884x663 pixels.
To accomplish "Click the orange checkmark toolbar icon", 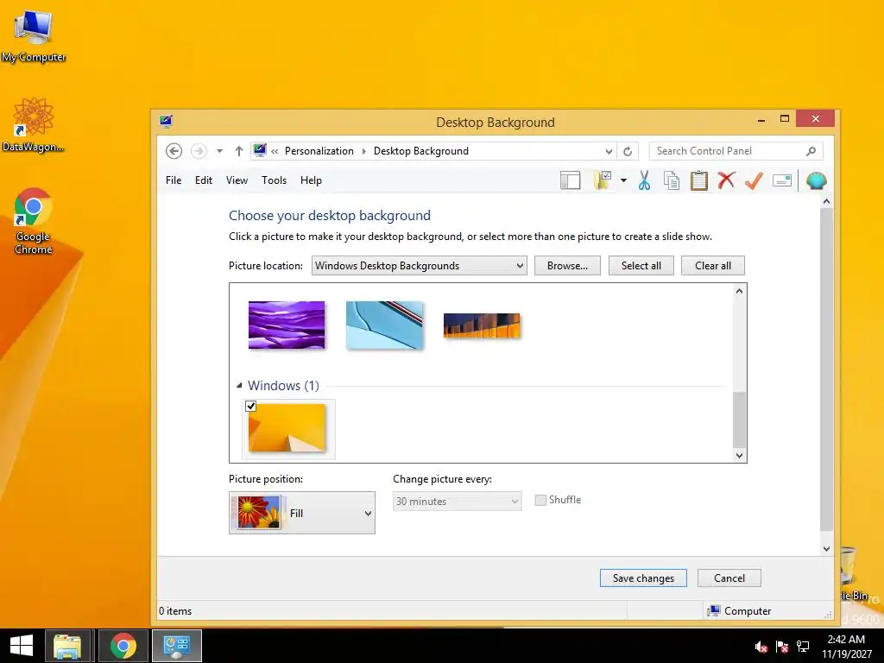I will 754,180.
